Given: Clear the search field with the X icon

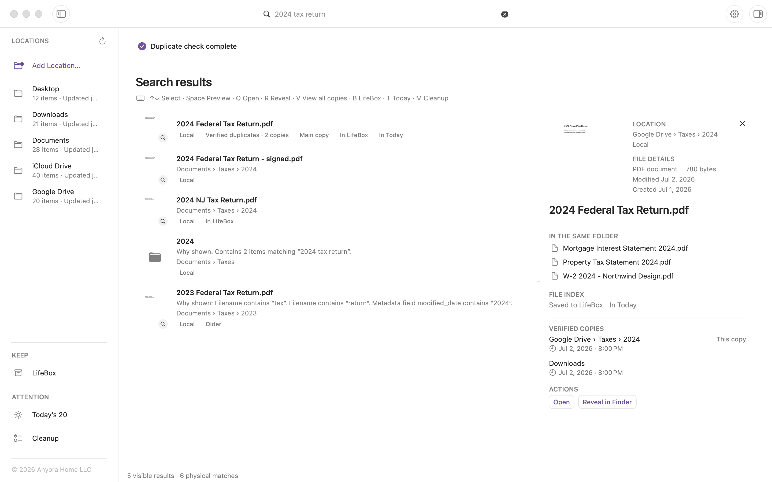Looking at the screenshot, I should point(505,14).
